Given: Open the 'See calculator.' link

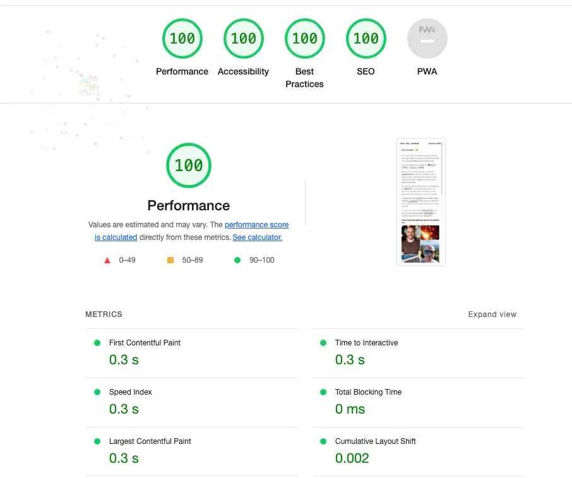Looking at the screenshot, I should tap(257, 237).
